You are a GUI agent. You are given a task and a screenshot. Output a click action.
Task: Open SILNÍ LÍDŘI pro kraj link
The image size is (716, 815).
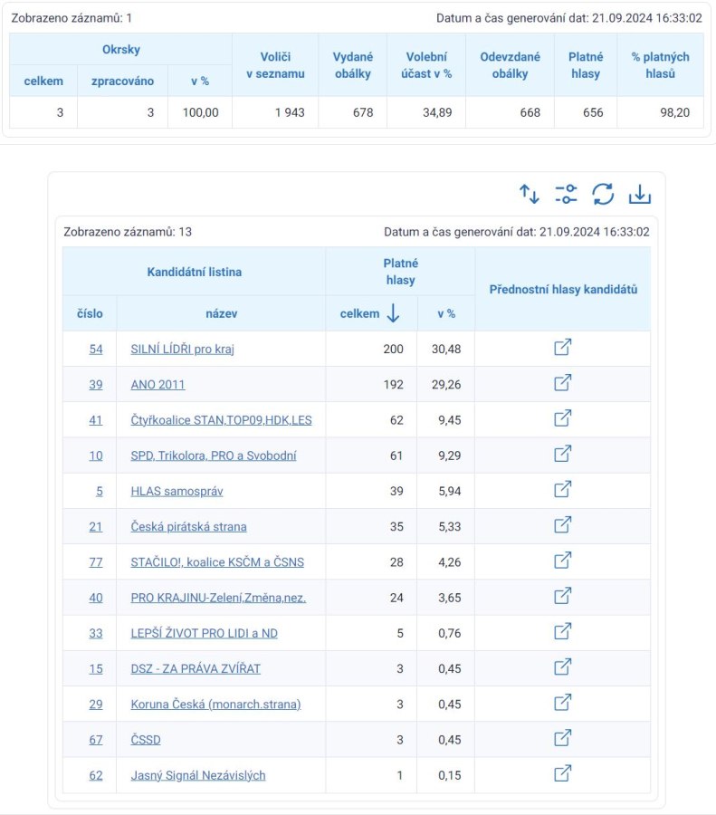tap(182, 349)
